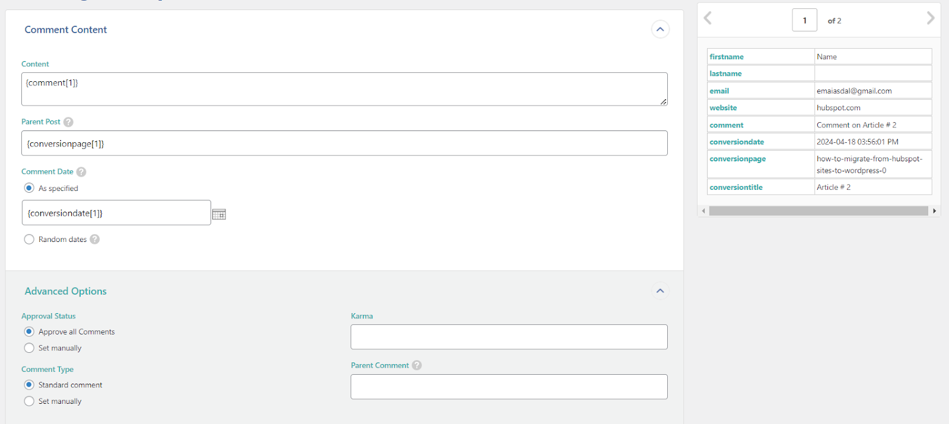Collapse the Comment Content section
949x424 pixels.
click(x=660, y=29)
